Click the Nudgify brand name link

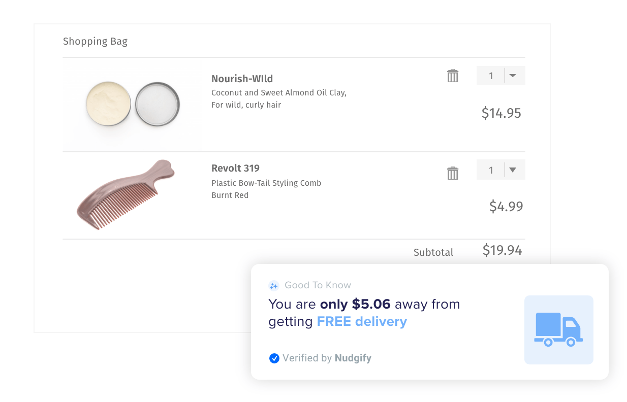(x=353, y=358)
